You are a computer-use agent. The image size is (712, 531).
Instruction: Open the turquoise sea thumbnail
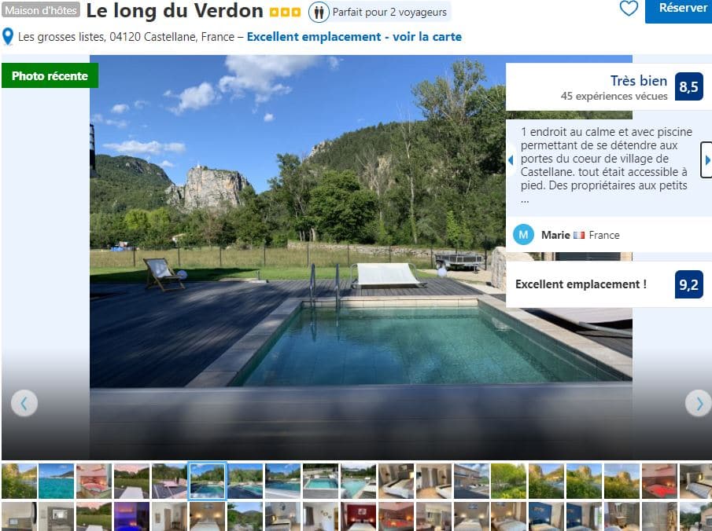coord(57,481)
